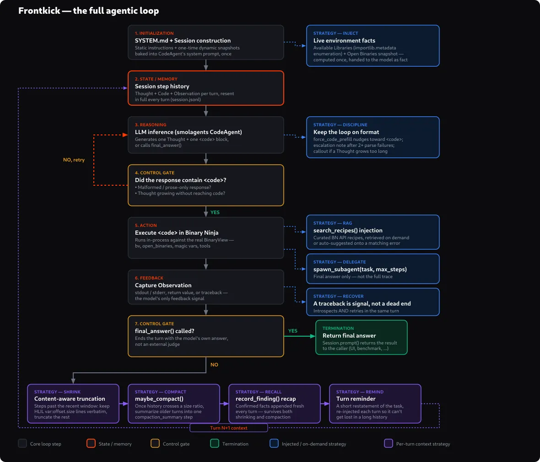Open the 'A traceback is signal' recover box

click(373, 302)
